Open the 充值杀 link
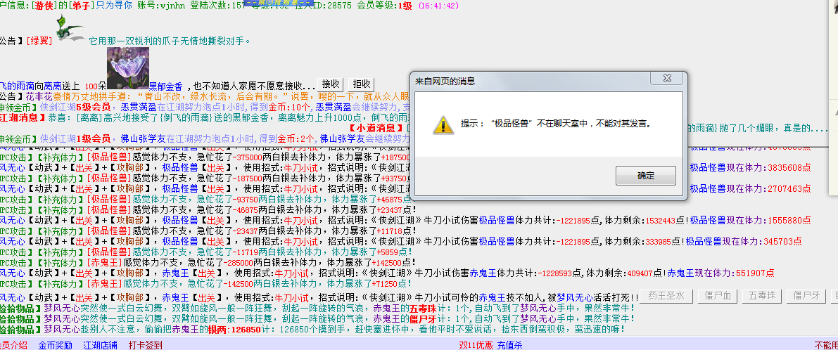This screenshot has width=838, height=350. (510, 345)
